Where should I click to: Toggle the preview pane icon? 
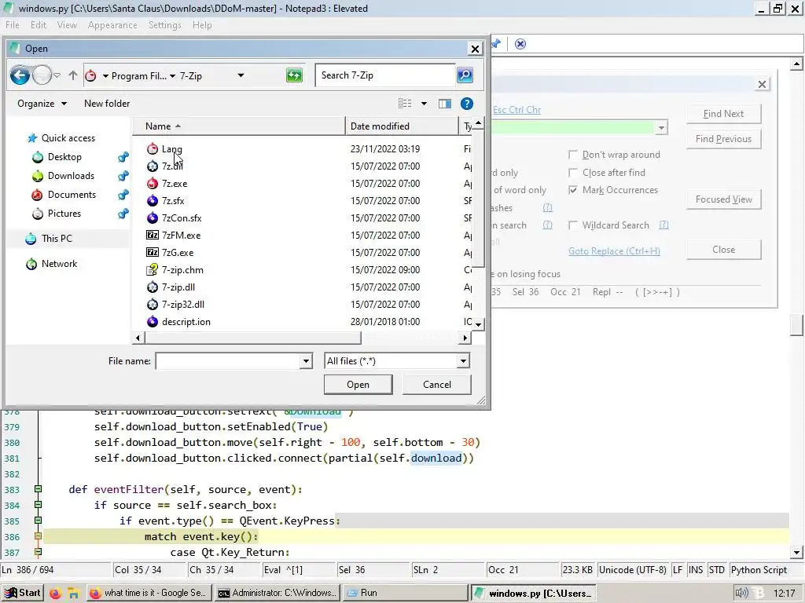tap(445, 104)
